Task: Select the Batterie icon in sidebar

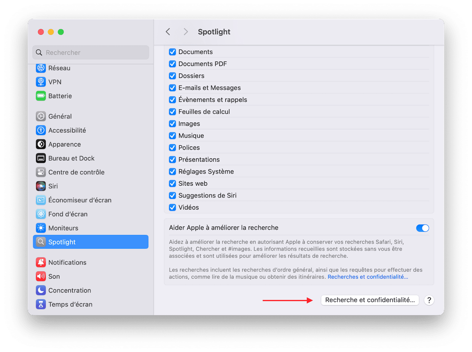Action: (x=41, y=96)
